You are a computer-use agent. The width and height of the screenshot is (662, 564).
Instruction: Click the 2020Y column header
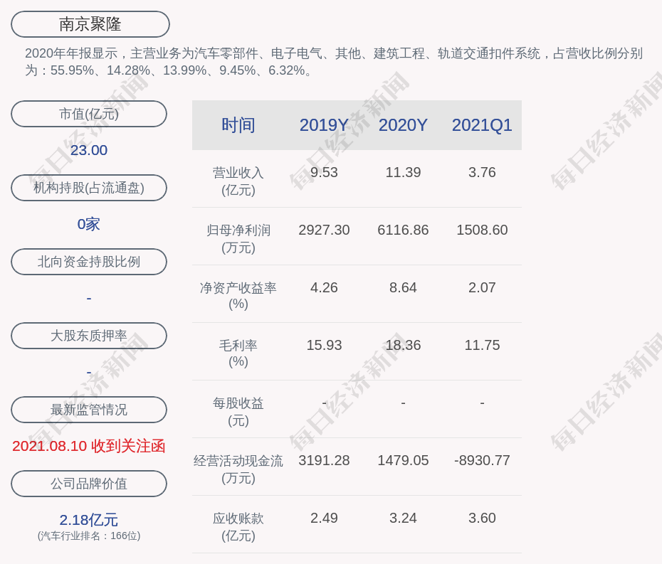point(403,125)
